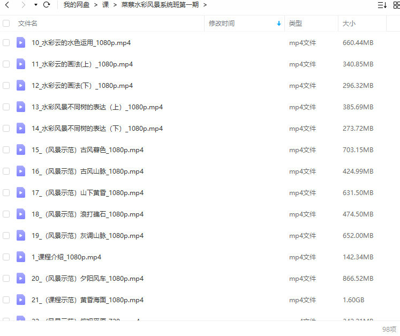The height and width of the screenshot is (336, 400).
Task: Sort by 修改时间 column header
Action: point(222,24)
